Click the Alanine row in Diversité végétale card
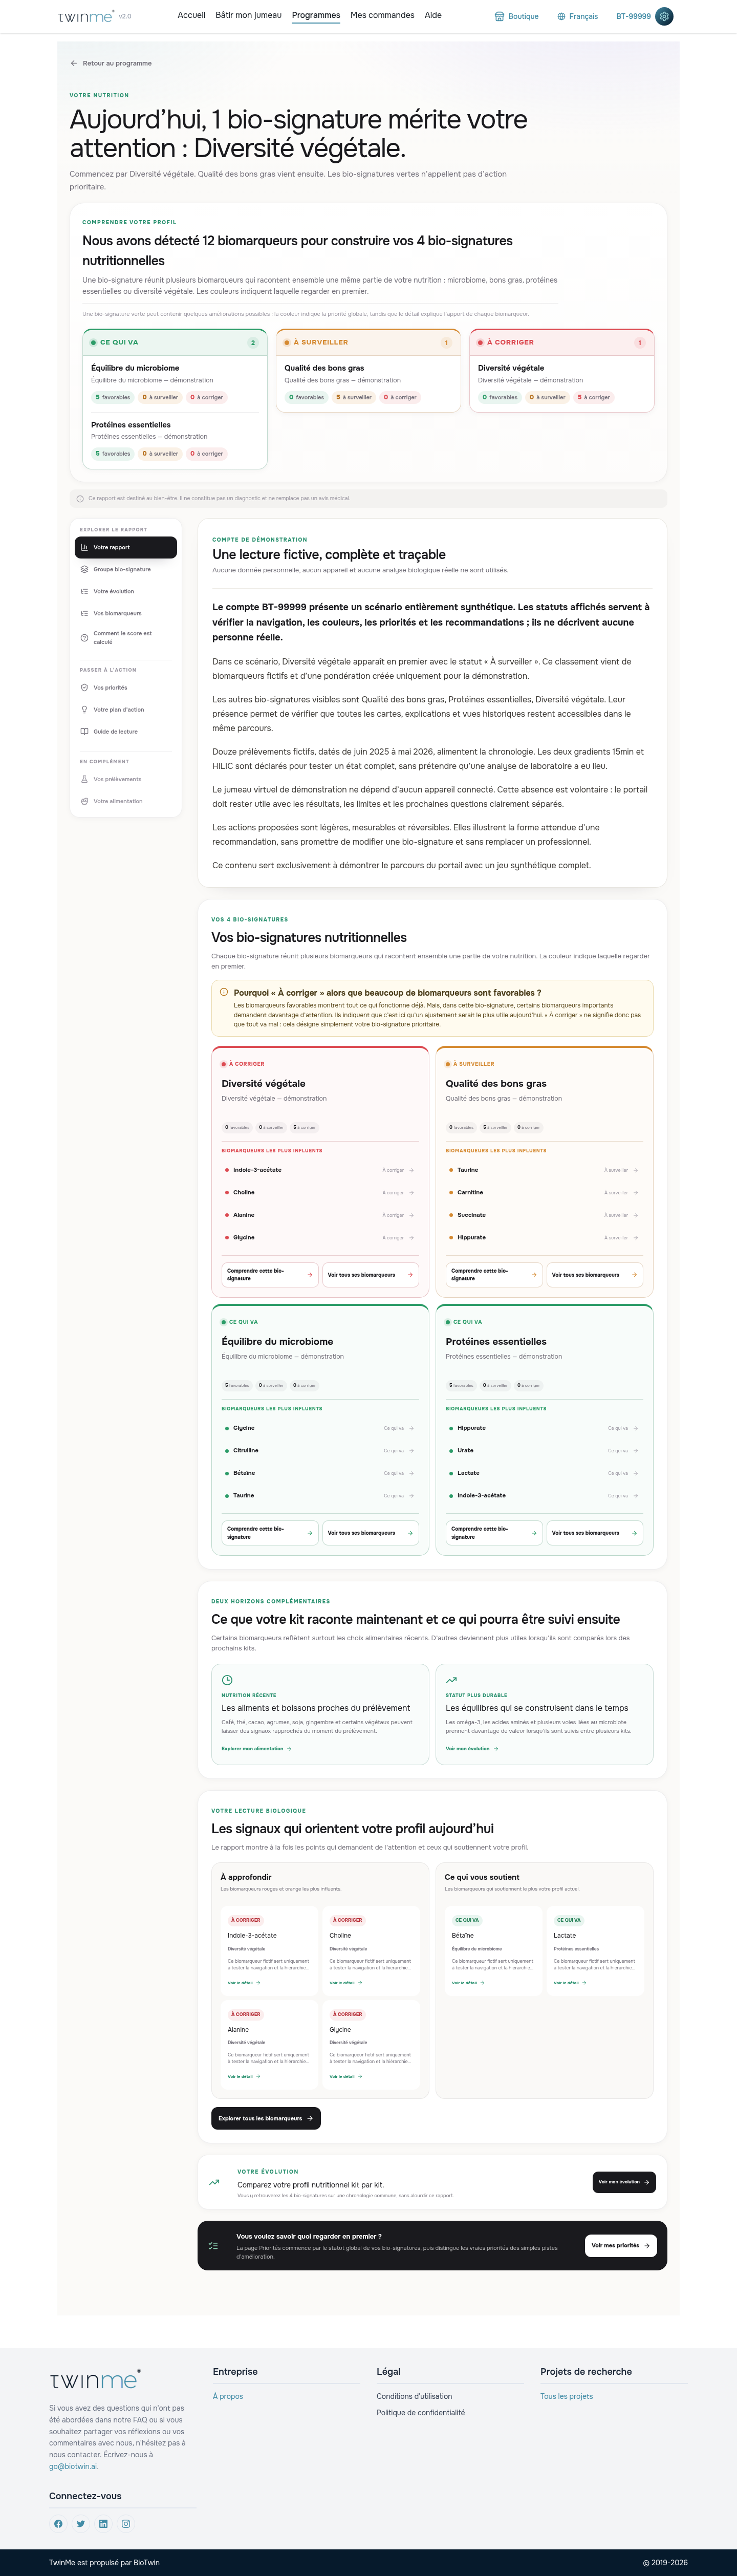 [320, 1215]
